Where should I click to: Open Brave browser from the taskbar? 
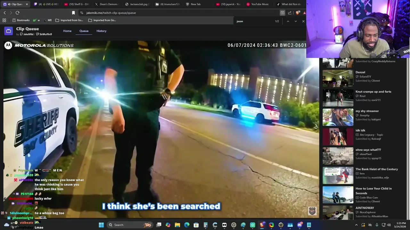click(262, 225)
